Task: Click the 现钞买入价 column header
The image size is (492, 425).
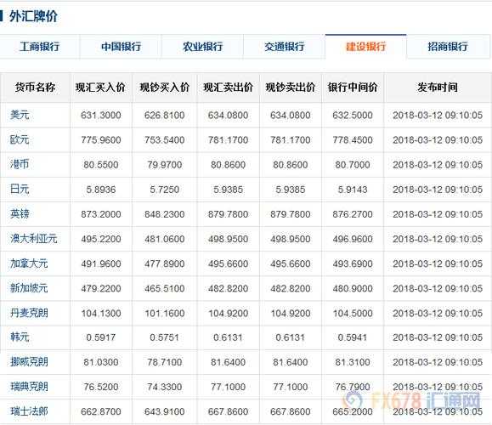Action: point(164,88)
